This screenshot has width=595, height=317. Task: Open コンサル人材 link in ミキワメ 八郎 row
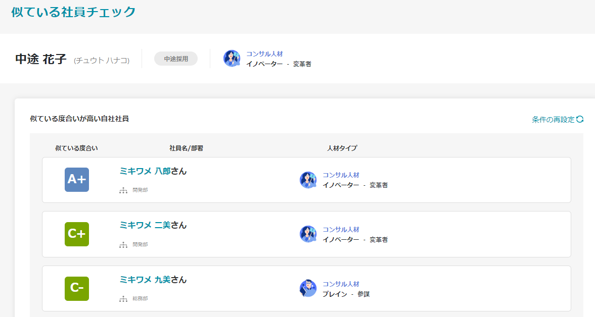click(x=341, y=175)
